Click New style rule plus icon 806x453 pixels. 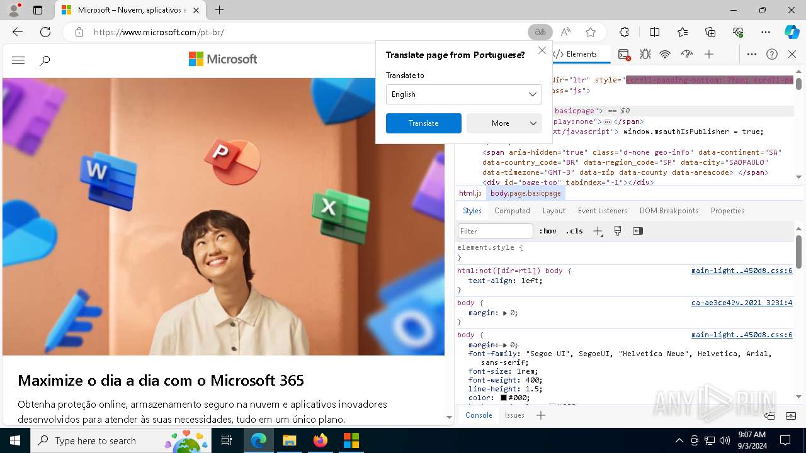coord(598,231)
